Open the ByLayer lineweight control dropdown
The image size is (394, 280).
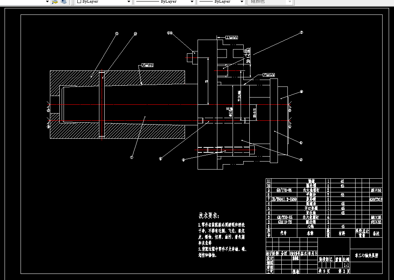click(222, 2)
